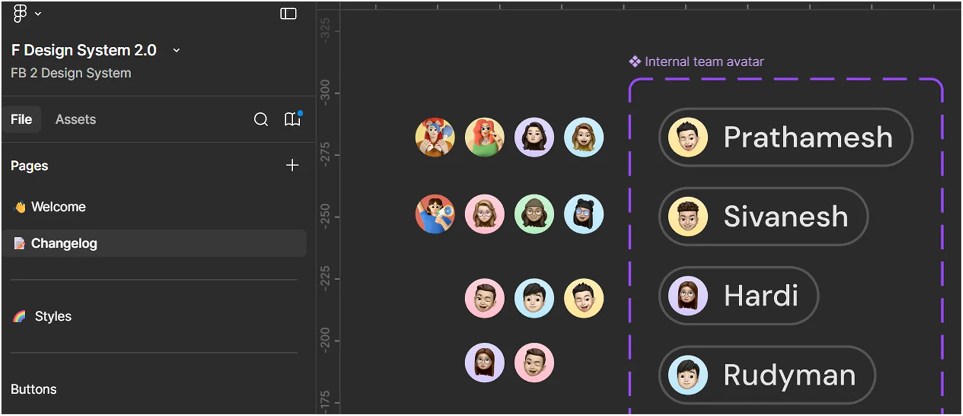Select the beanie-wearing avatar on green background
This screenshot has width=963, height=416.
click(534, 214)
